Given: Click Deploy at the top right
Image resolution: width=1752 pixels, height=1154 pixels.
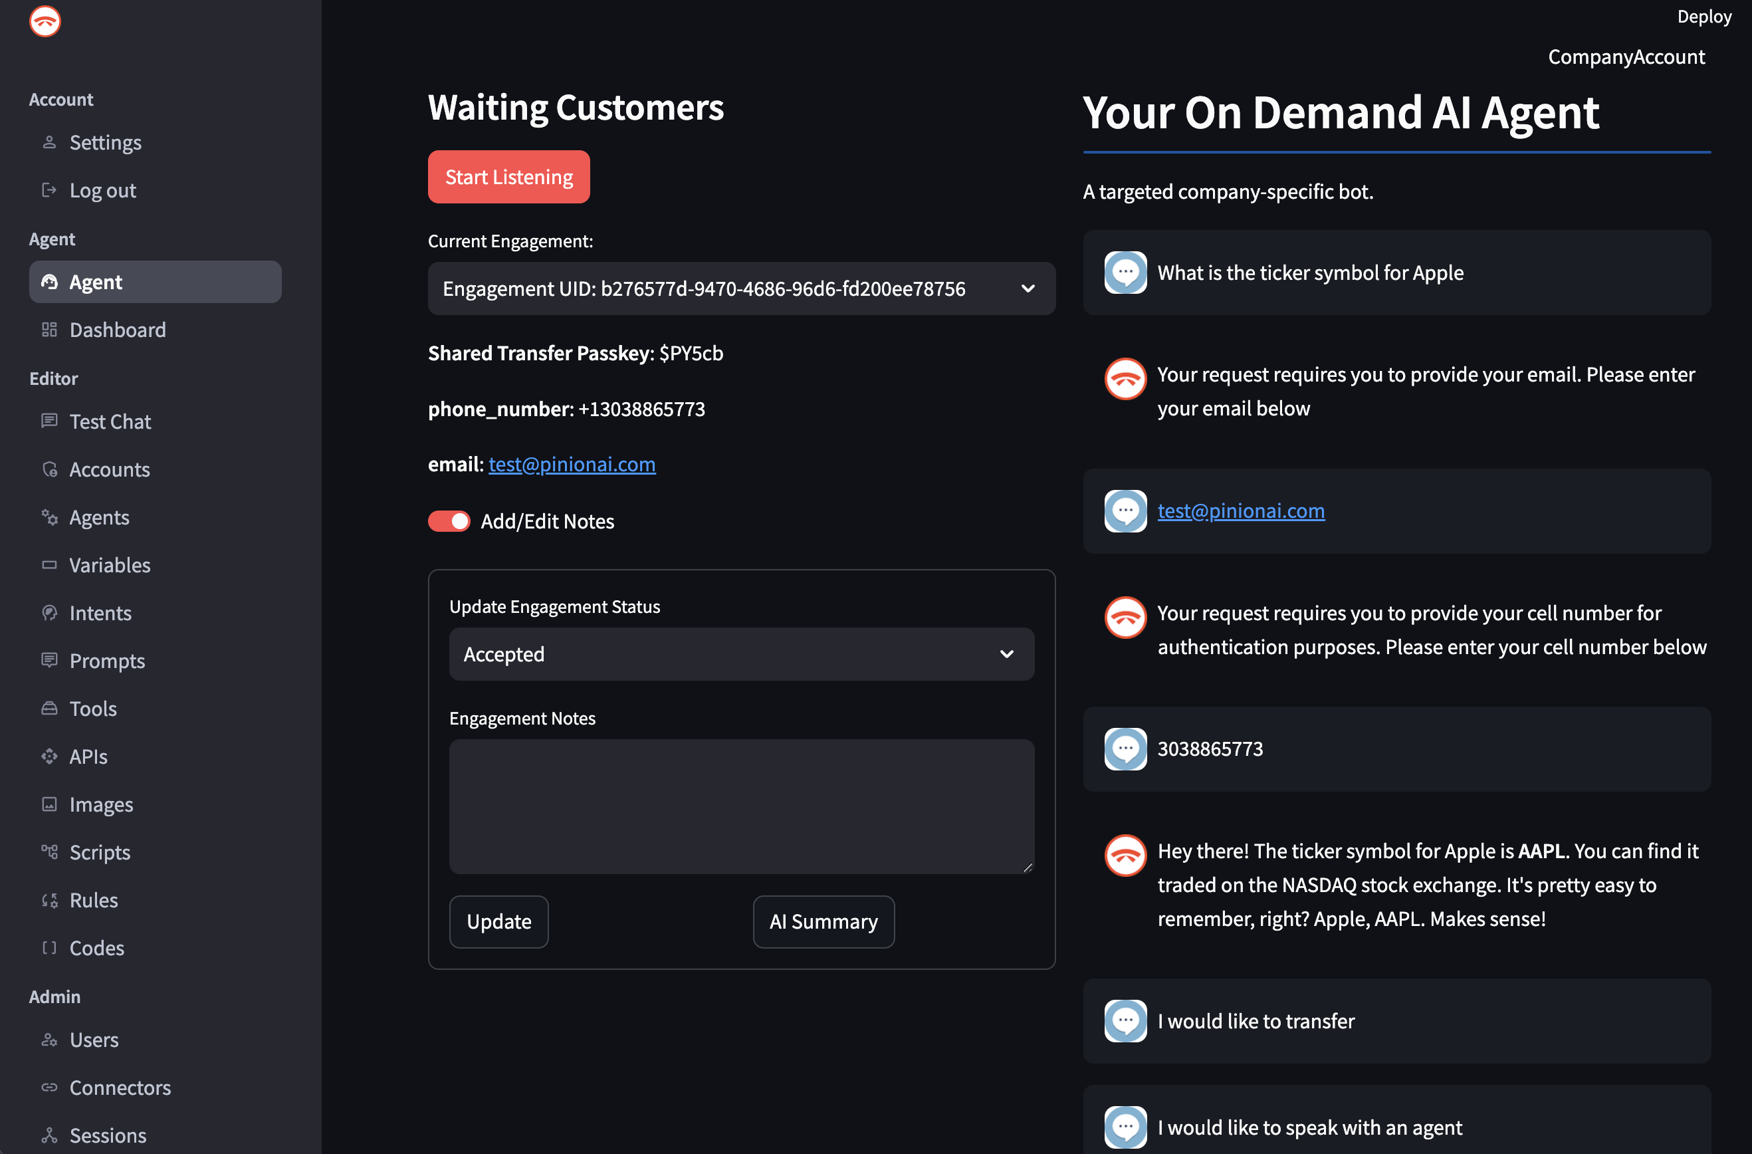Looking at the screenshot, I should click(1704, 16).
